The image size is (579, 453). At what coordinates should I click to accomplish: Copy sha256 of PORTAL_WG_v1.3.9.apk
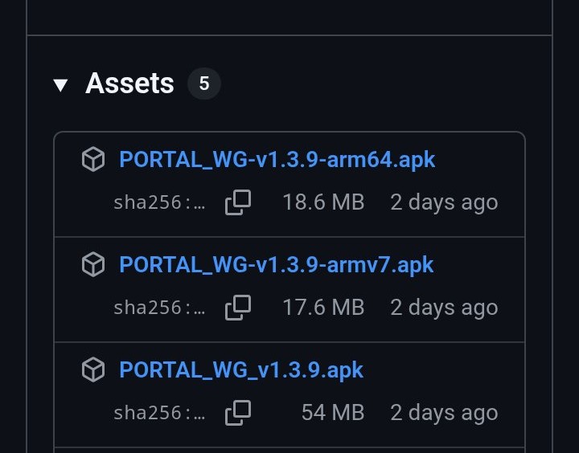238,413
